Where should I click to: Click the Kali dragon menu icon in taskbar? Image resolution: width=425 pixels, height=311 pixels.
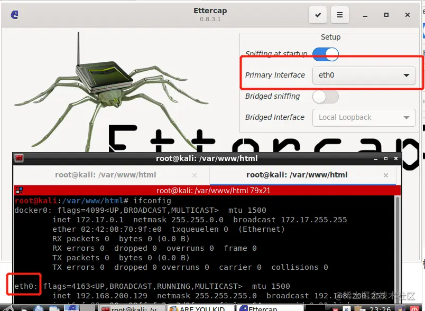pyautogui.click(x=7, y=308)
